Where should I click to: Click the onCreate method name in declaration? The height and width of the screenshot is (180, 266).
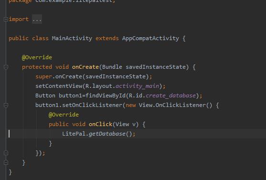(85, 67)
